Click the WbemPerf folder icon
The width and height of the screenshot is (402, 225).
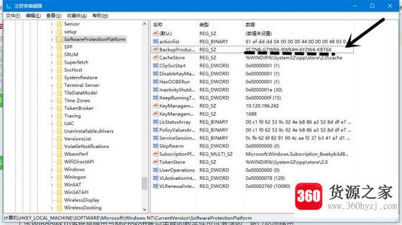(59, 155)
